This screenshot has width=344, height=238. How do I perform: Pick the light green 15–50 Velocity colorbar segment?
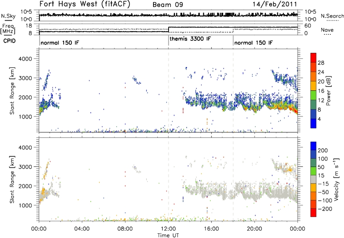pos(313,171)
